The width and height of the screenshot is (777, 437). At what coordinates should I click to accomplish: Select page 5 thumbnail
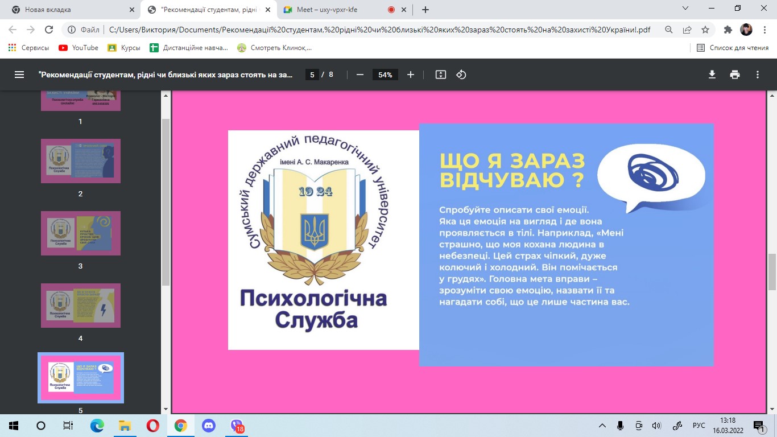click(x=80, y=377)
